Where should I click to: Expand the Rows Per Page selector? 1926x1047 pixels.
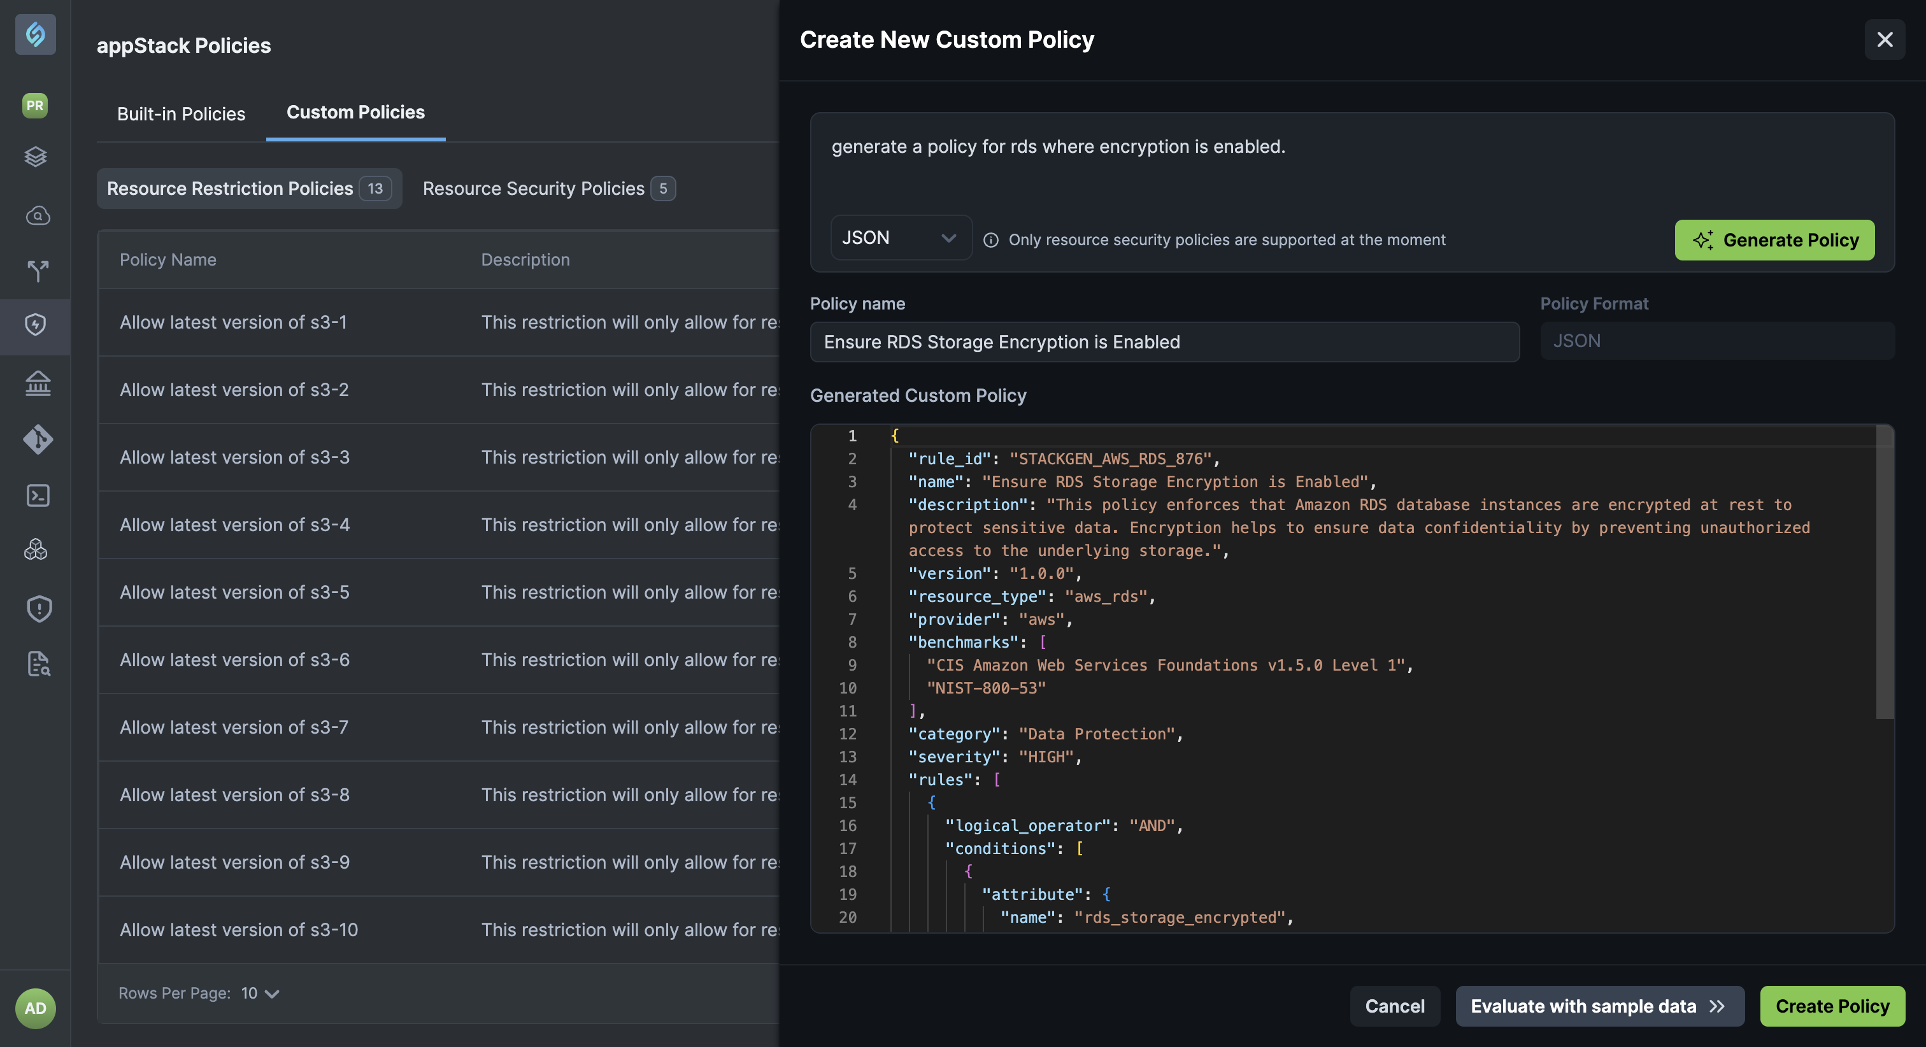(x=258, y=993)
